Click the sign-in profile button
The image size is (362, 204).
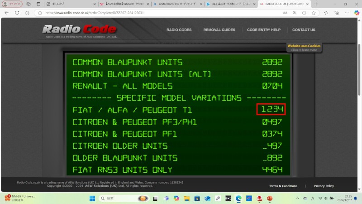coord(12,4)
